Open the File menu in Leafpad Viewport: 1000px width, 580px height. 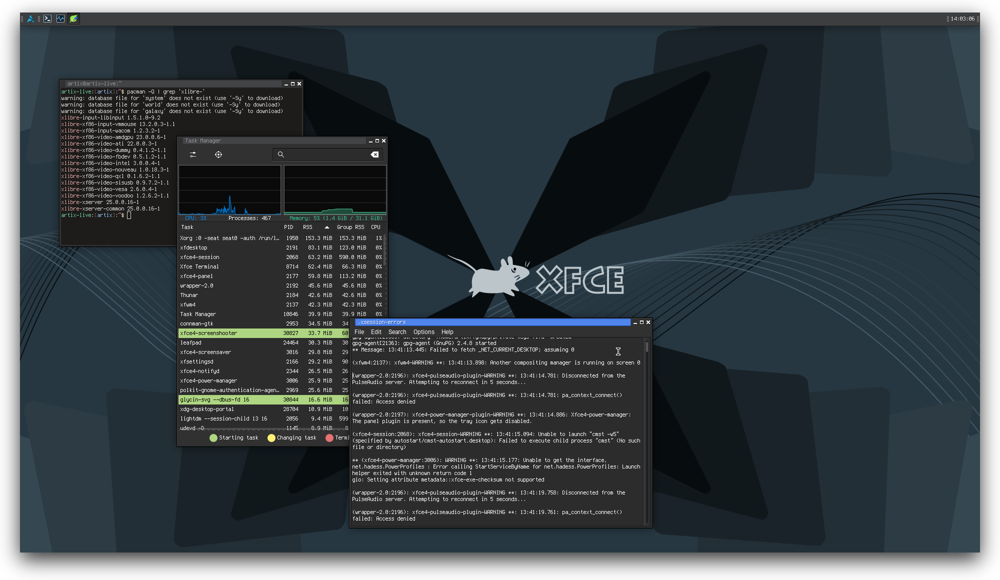[359, 332]
